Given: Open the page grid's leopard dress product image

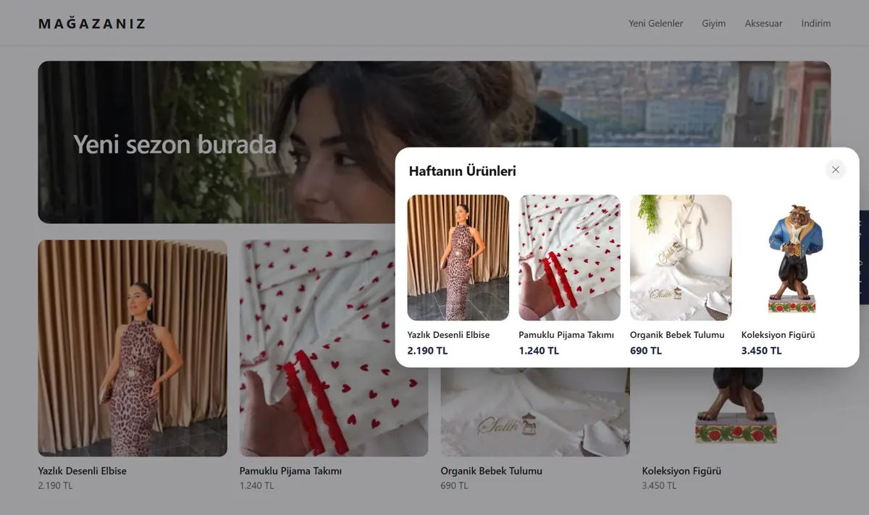Looking at the screenshot, I should pos(133,348).
